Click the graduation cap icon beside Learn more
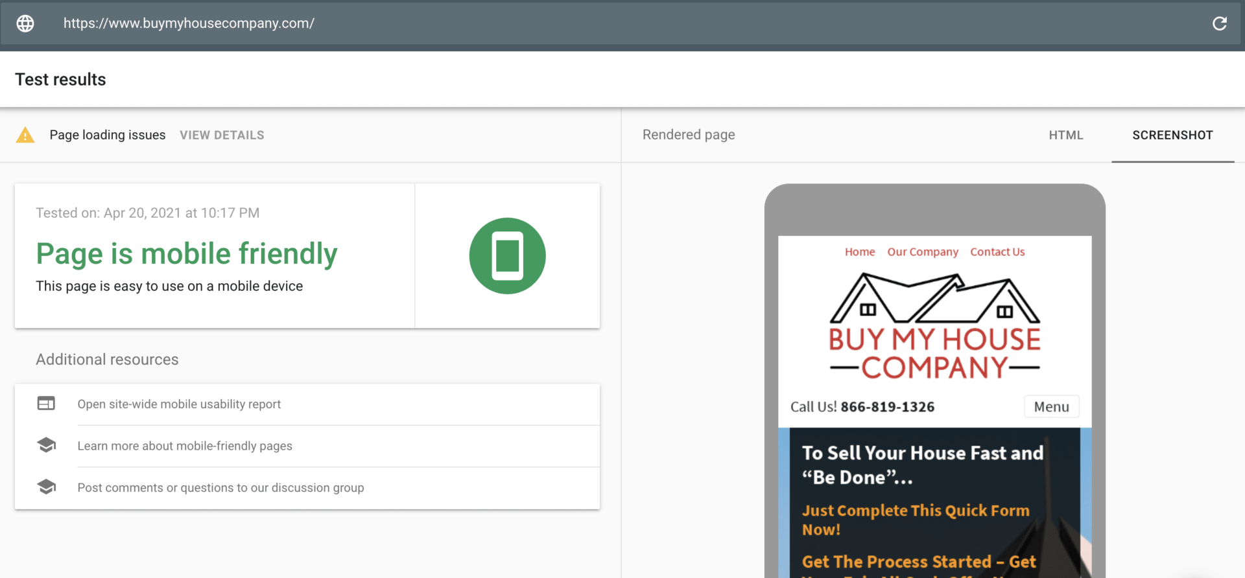1245x578 pixels. point(46,445)
